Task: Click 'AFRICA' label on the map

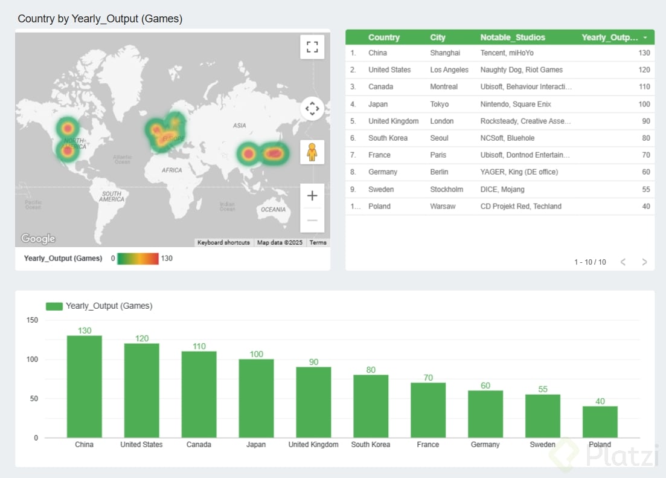Action: point(171,170)
